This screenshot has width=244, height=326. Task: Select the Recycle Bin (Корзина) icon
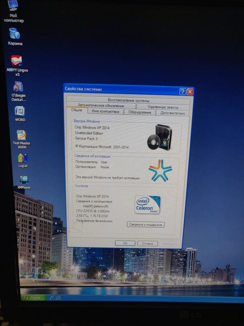[x=15, y=37]
